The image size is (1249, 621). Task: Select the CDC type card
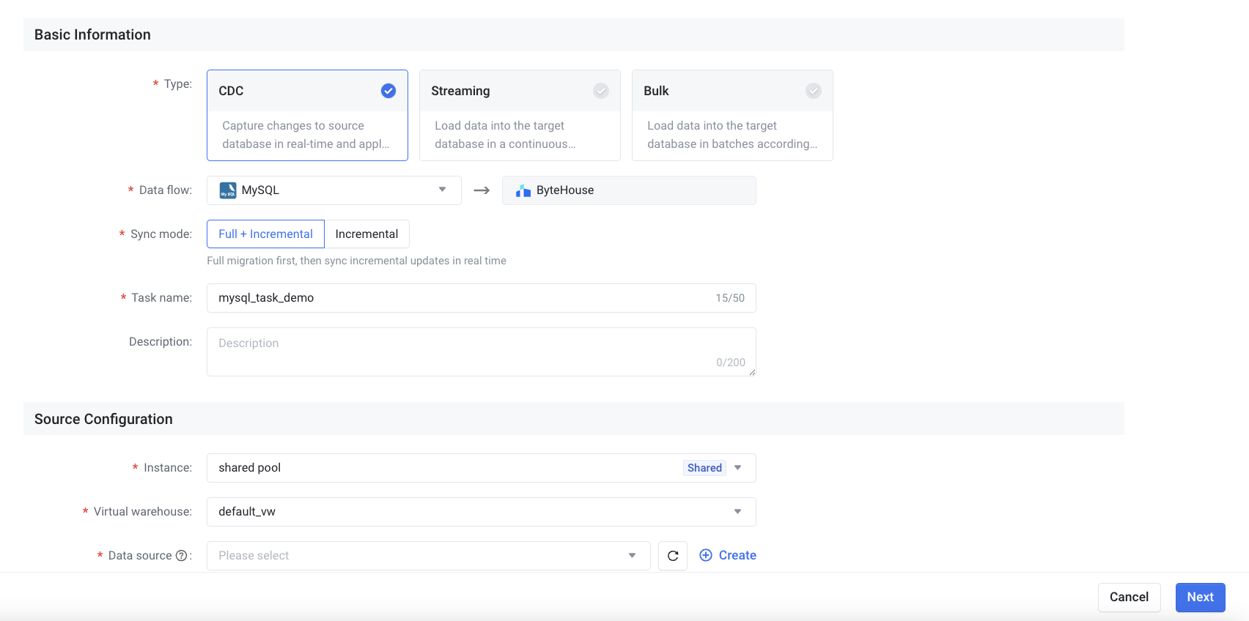(x=307, y=116)
